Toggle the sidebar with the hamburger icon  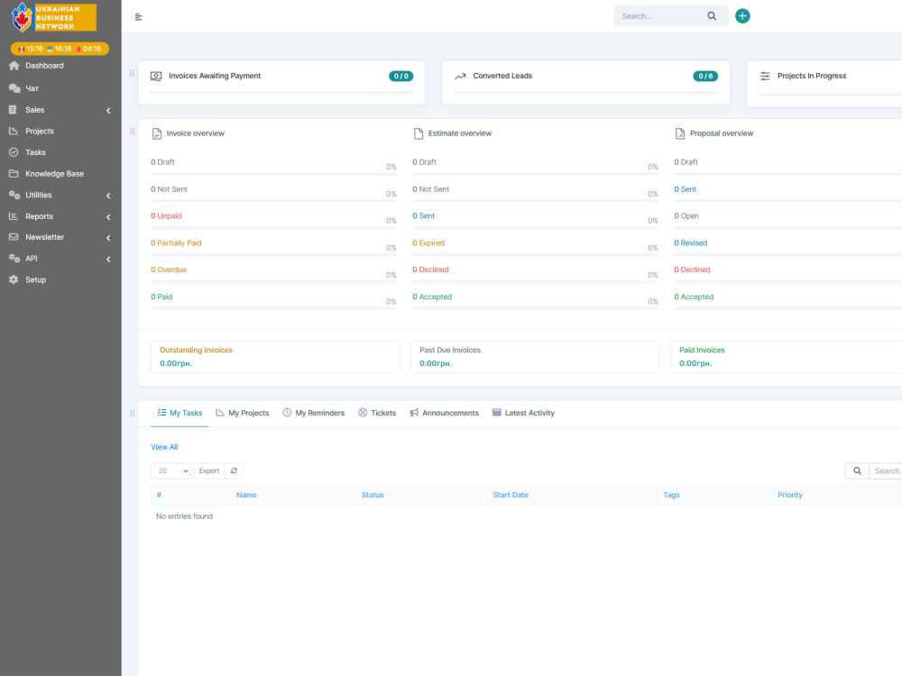click(x=139, y=16)
